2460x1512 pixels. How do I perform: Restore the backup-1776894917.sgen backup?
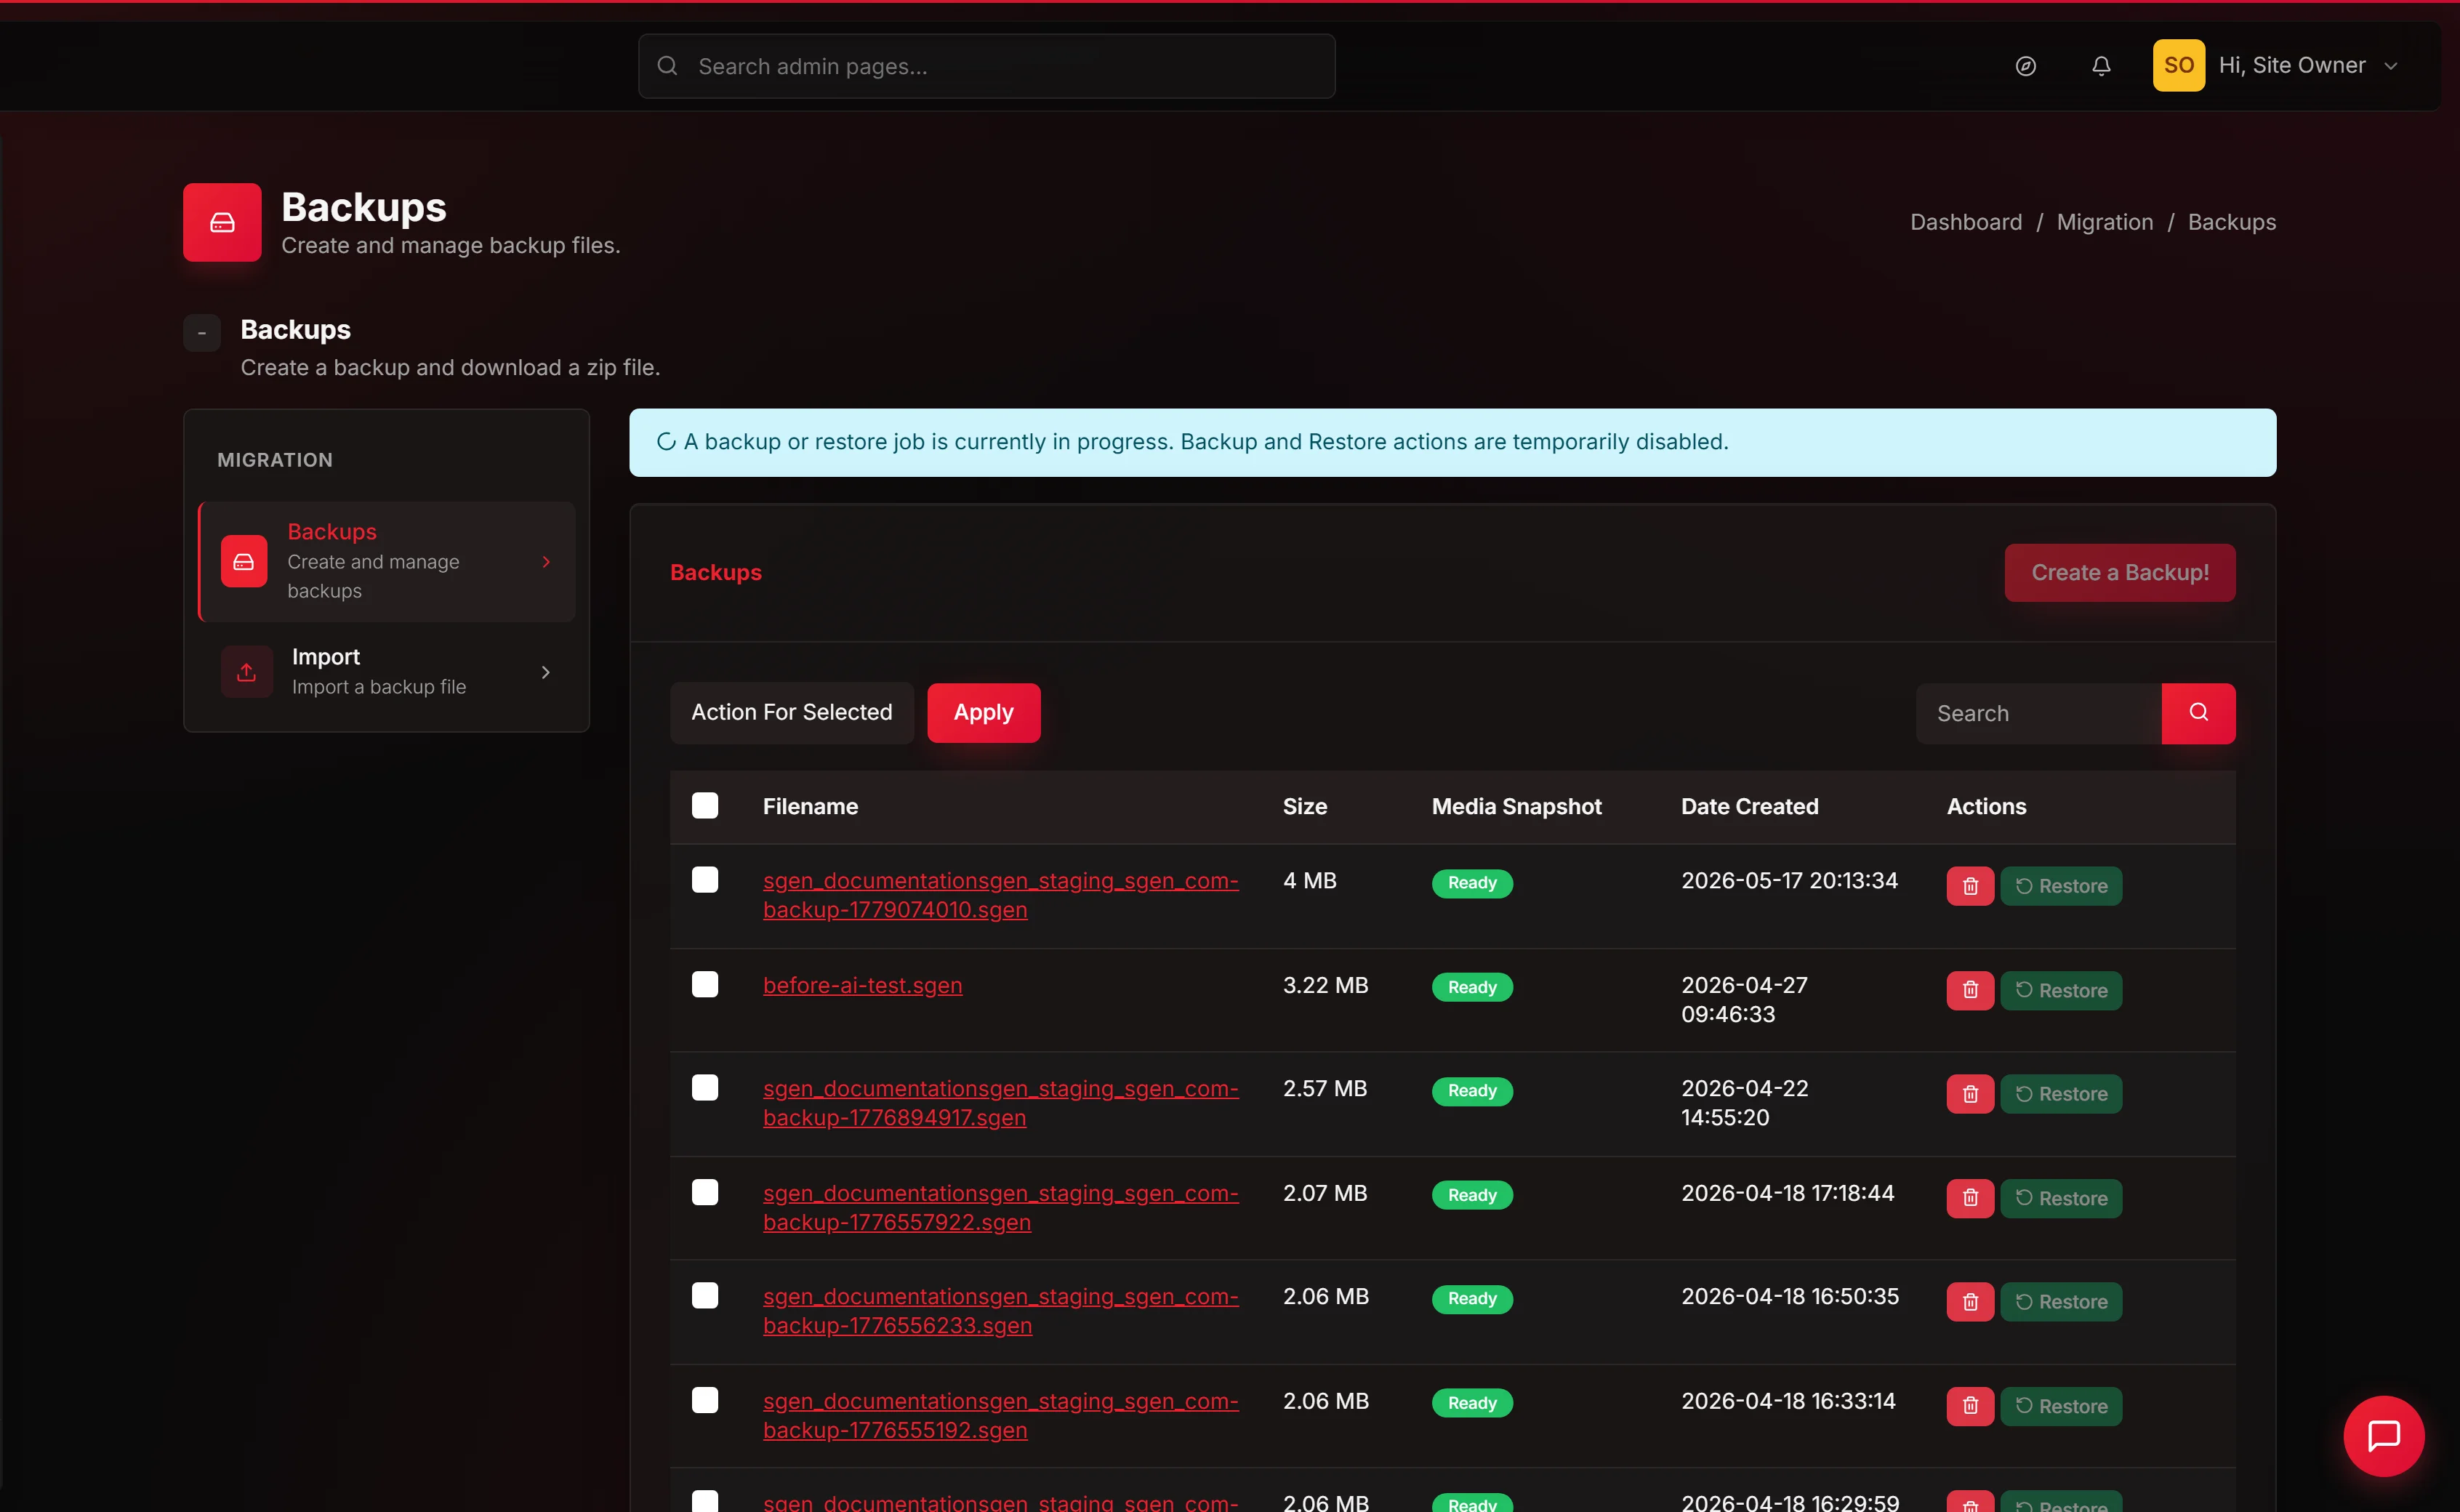tap(2061, 1094)
